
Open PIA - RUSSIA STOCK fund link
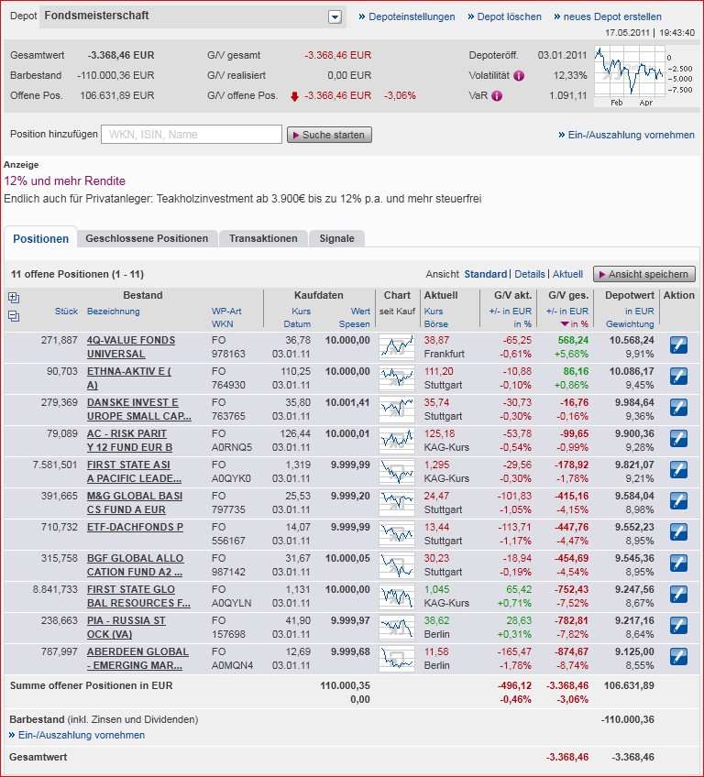[x=126, y=628]
